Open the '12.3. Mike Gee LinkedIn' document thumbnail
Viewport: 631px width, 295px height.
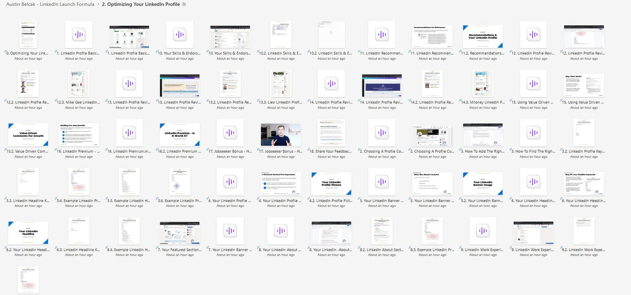coord(79,83)
